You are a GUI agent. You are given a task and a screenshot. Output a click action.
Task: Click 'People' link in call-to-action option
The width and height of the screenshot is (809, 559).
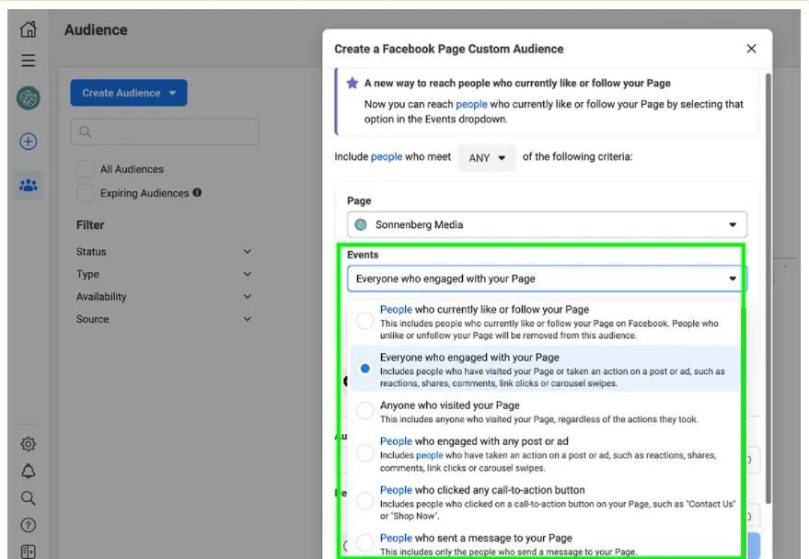(397, 490)
